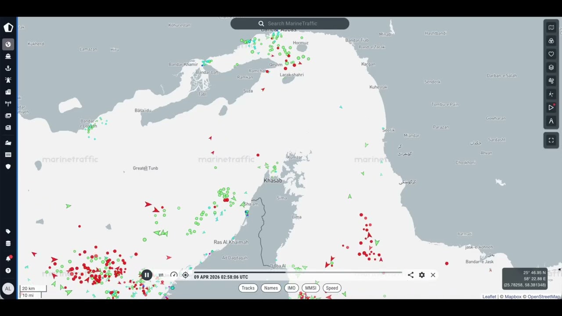Click the Bandar Khamir map label
Image resolution: width=562 pixels, height=316 pixels.
(183, 65)
